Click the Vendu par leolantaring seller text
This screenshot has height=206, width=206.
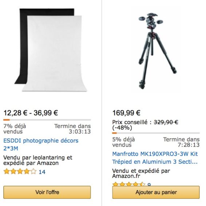[x=38, y=160]
